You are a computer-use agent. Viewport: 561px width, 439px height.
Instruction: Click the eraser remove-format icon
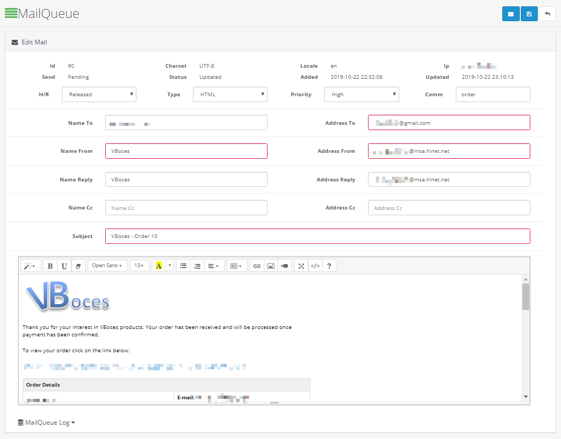(78, 266)
